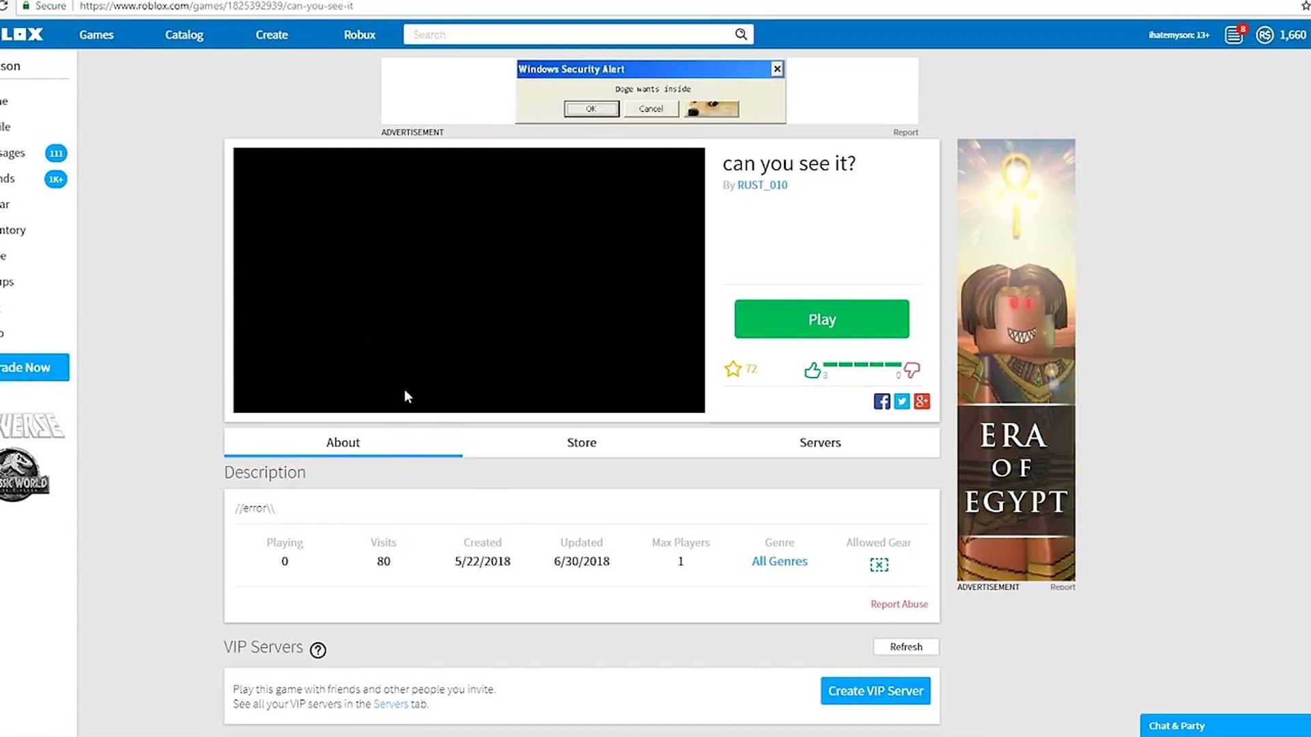Click Create VIP Server button
The height and width of the screenshot is (737, 1311).
875,691
